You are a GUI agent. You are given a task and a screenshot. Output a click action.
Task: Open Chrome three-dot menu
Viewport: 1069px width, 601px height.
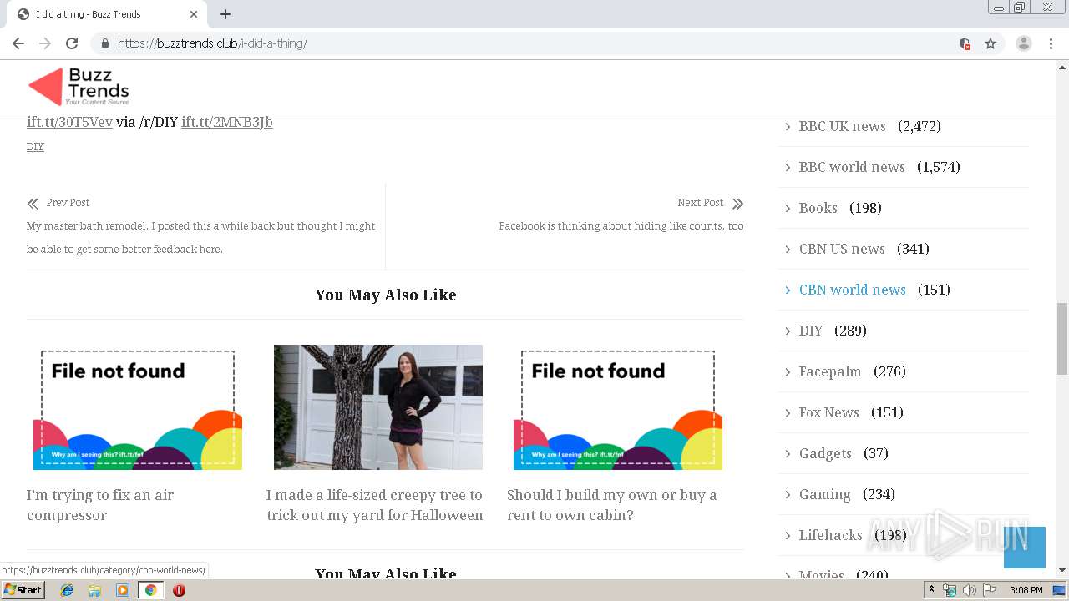click(x=1051, y=43)
